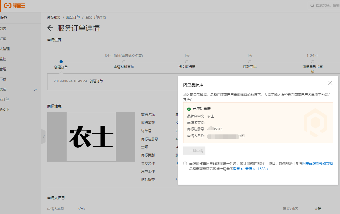Click the 2019-08-24 10:49:24 timestamp
The image size is (340, 214).
70,81
